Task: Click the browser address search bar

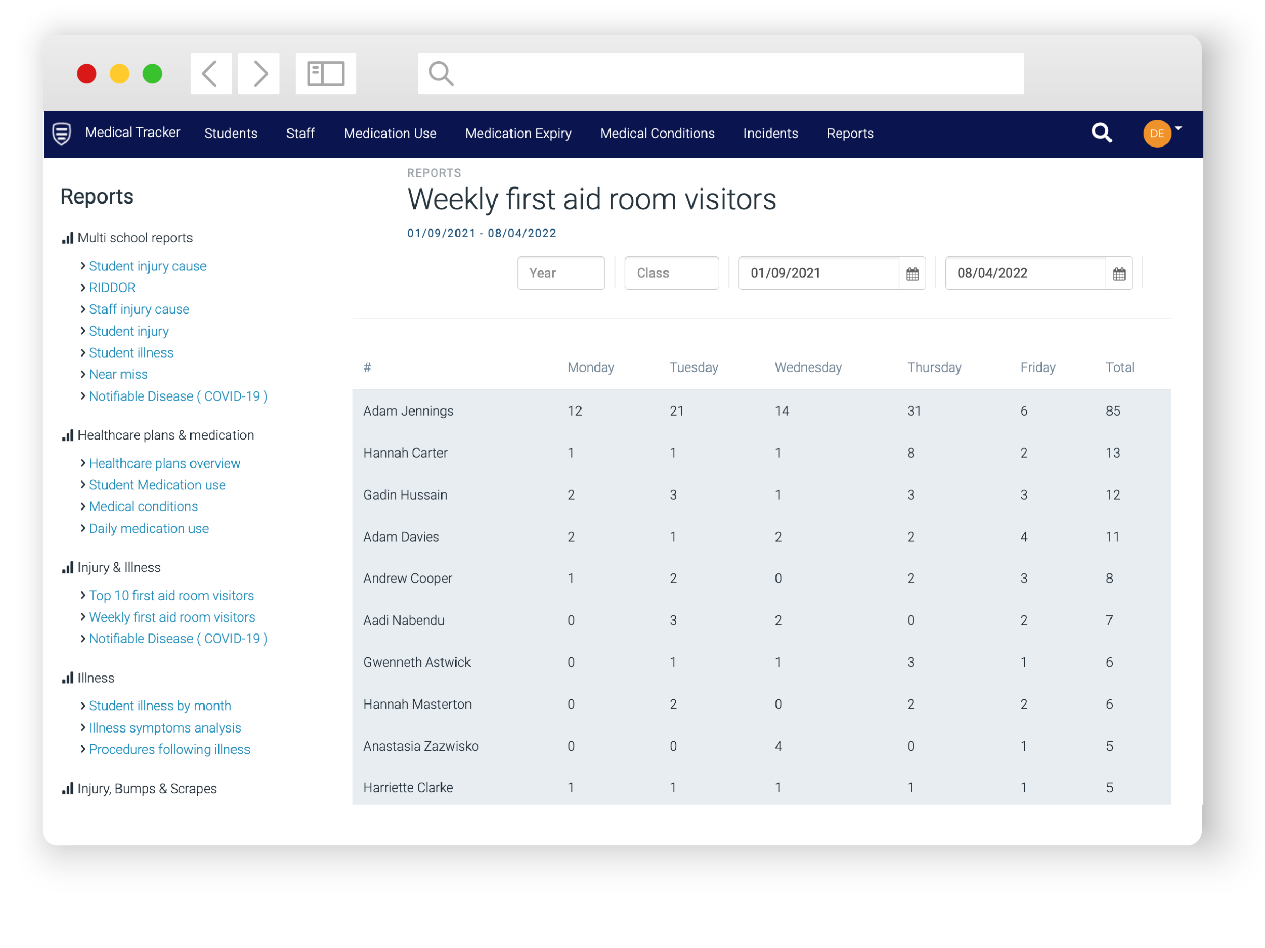Action: coord(721,74)
